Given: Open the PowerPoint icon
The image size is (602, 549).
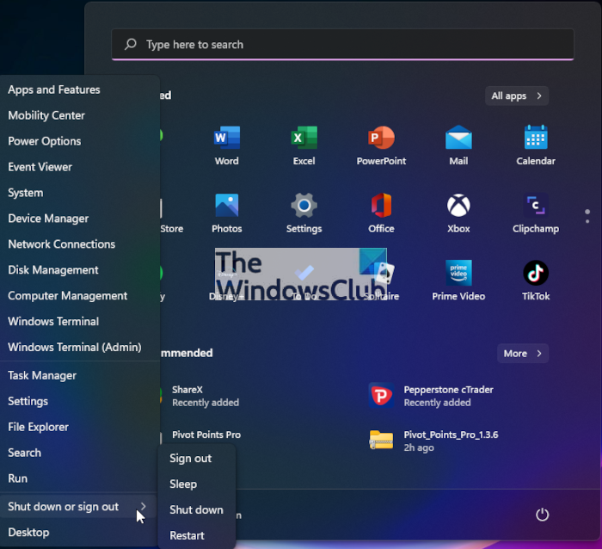Looking at the screenshot, I should [x=381, y=138].
